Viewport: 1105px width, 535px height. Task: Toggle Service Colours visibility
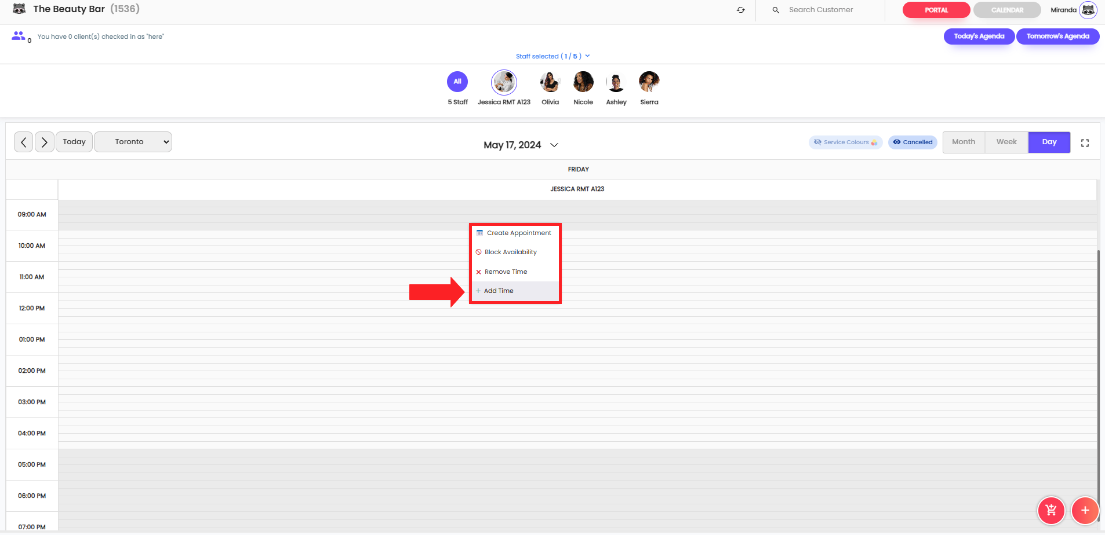[x=845, y=142]
